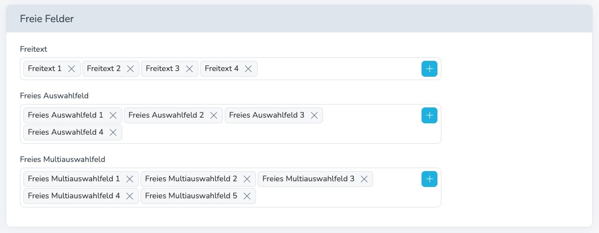Select the Freitext 1 tag label

pyautogui.click(x=44, y=69)
